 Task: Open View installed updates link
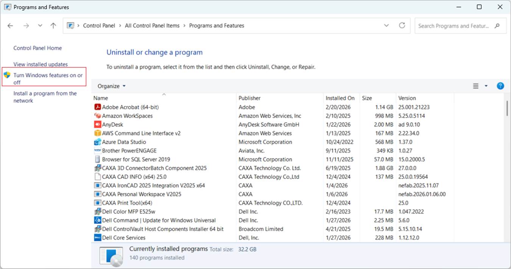click(x=41, y=64)
